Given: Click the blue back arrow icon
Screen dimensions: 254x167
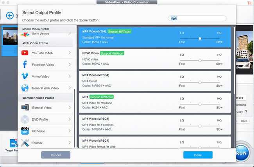Looking at the screenshot, I should 10,16.
